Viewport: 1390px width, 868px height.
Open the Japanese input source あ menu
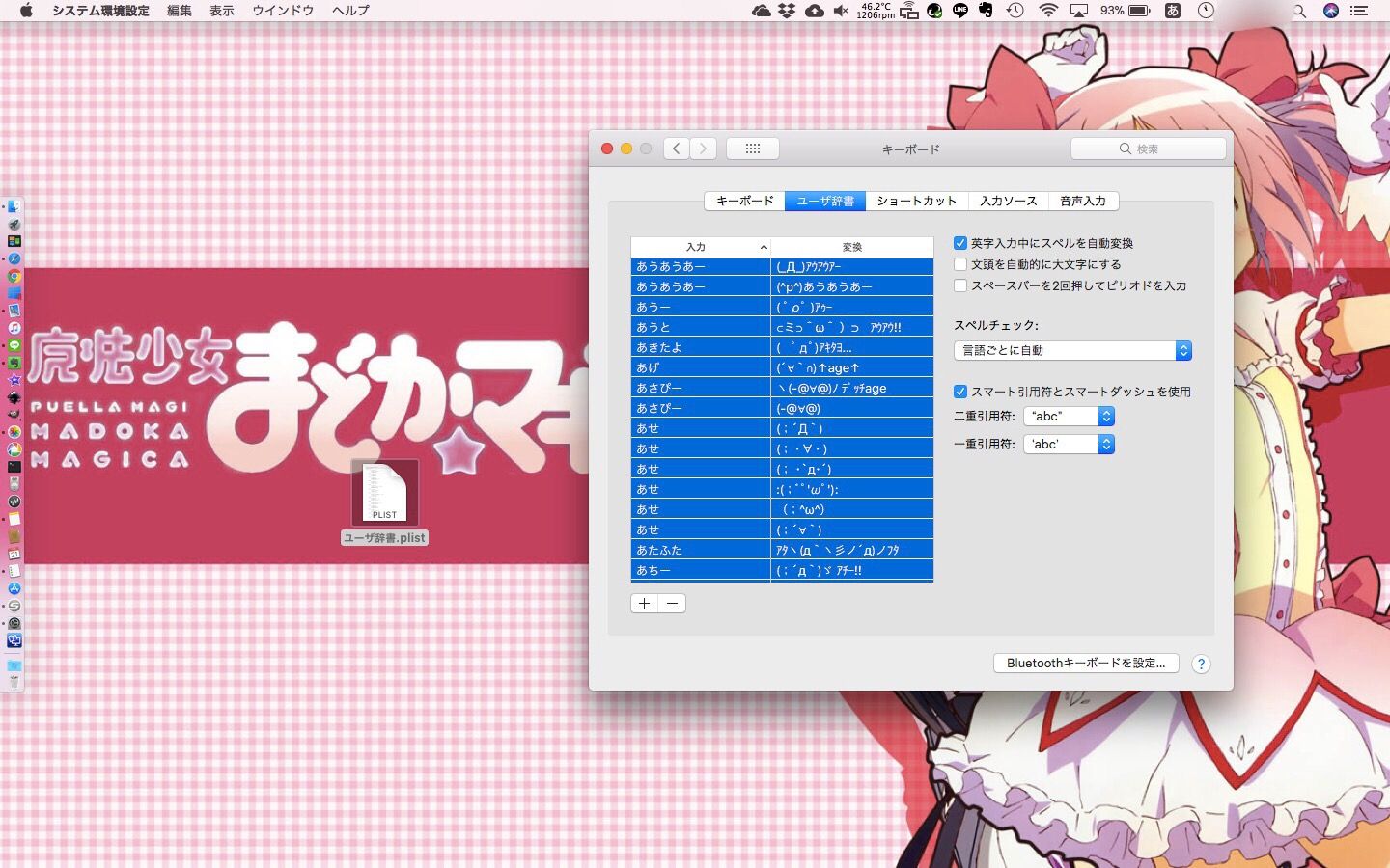point(1172,11)
